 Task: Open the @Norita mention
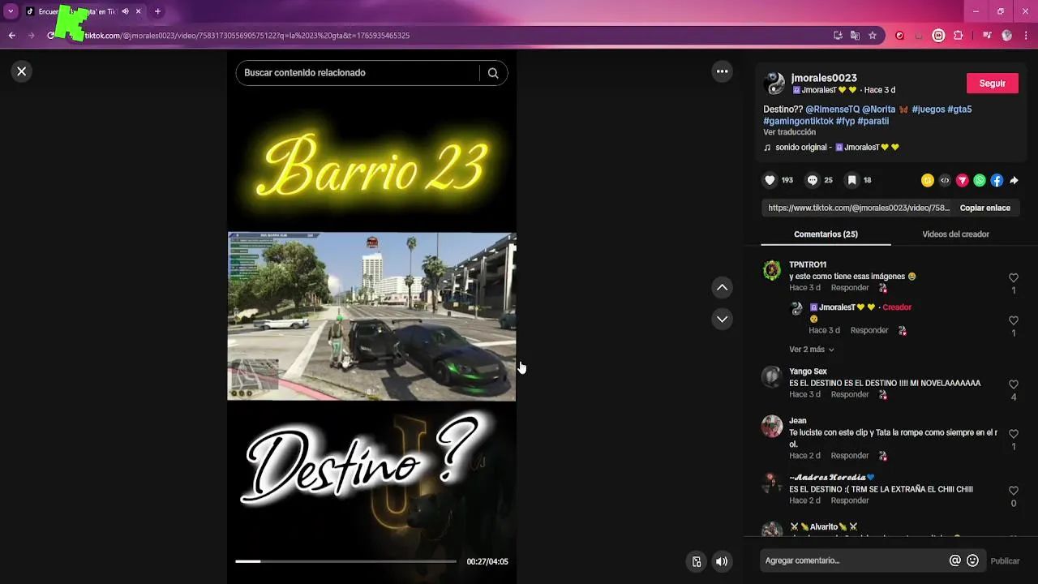pyautogui.click(x=878, y=109)
